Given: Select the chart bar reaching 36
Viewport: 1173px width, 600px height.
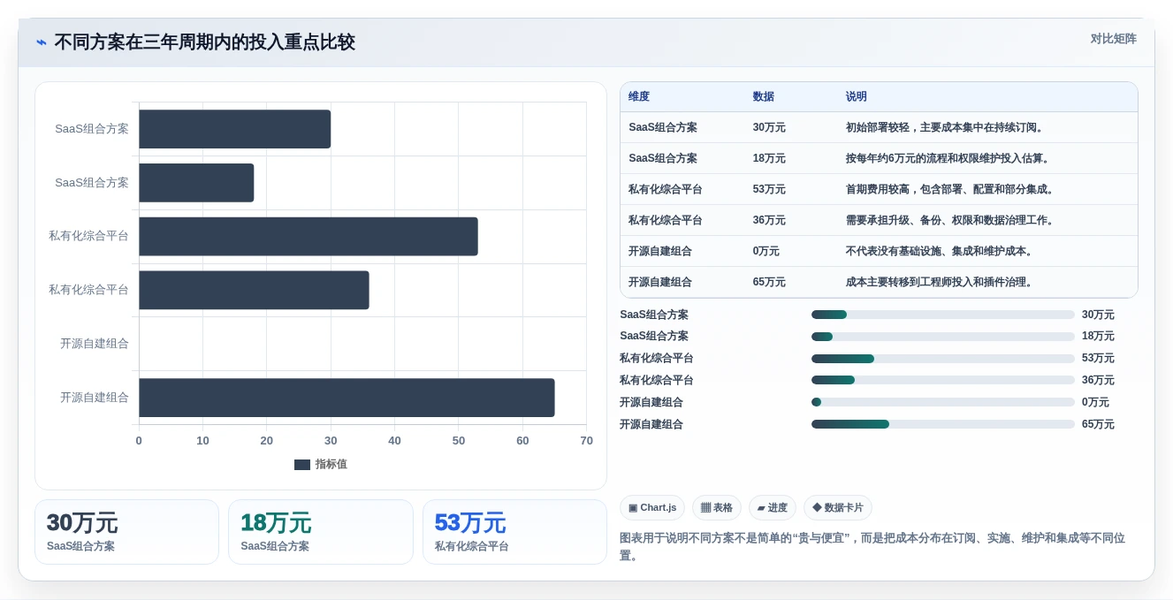Looking at the screenshot, I should pyautogui.click(x=254, y=290).
